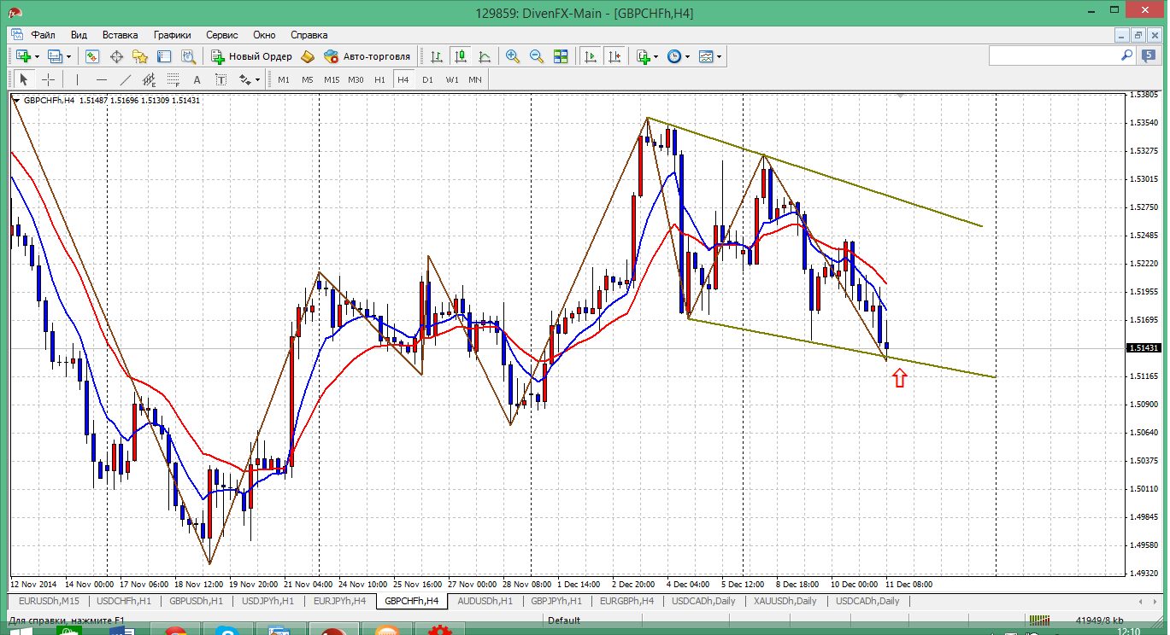Toggle the Market Watch window
Screen dimensions: 1170x635
(92, 56)
